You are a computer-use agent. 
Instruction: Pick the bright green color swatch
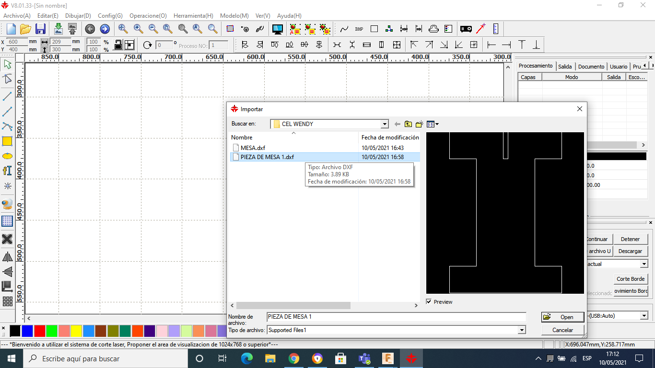[x=52, y=331]
